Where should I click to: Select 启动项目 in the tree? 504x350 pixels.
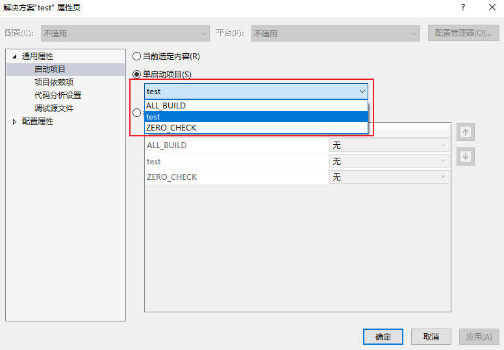click(50, 69)
